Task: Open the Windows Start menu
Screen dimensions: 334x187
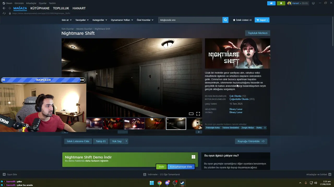Action: click(152, 183)
